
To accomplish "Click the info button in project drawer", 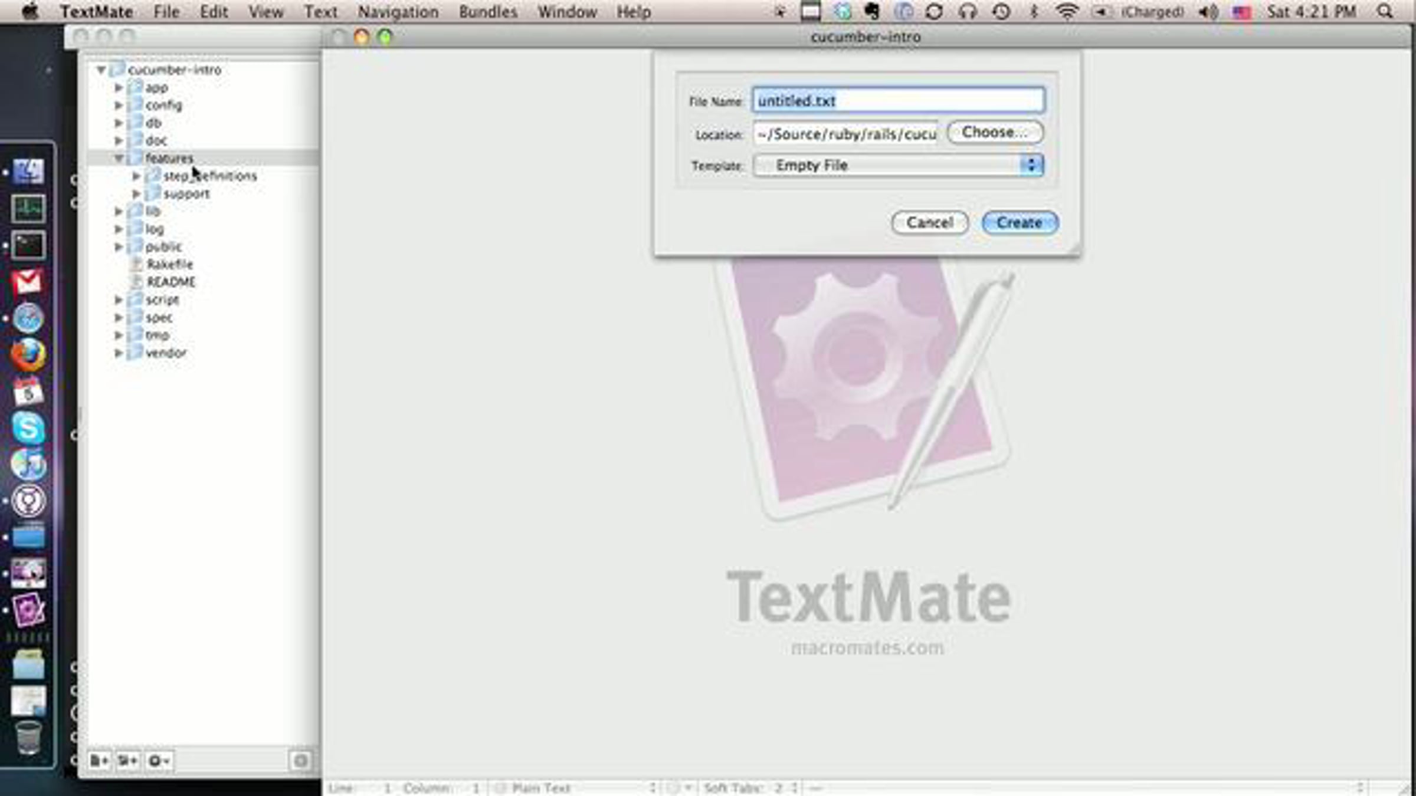I will [300, 761].
